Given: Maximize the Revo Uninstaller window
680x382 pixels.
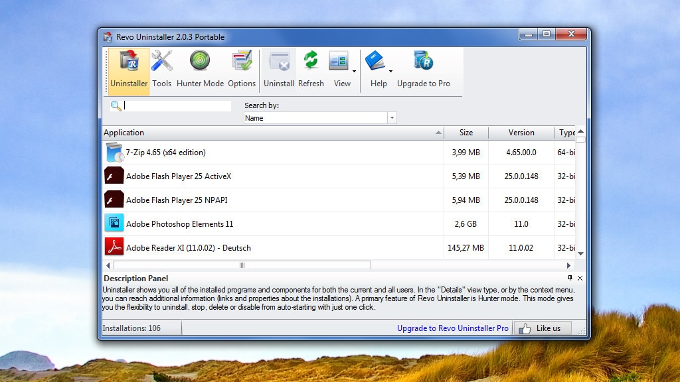Looking at the screenshot, I should (x=547, y=34).
